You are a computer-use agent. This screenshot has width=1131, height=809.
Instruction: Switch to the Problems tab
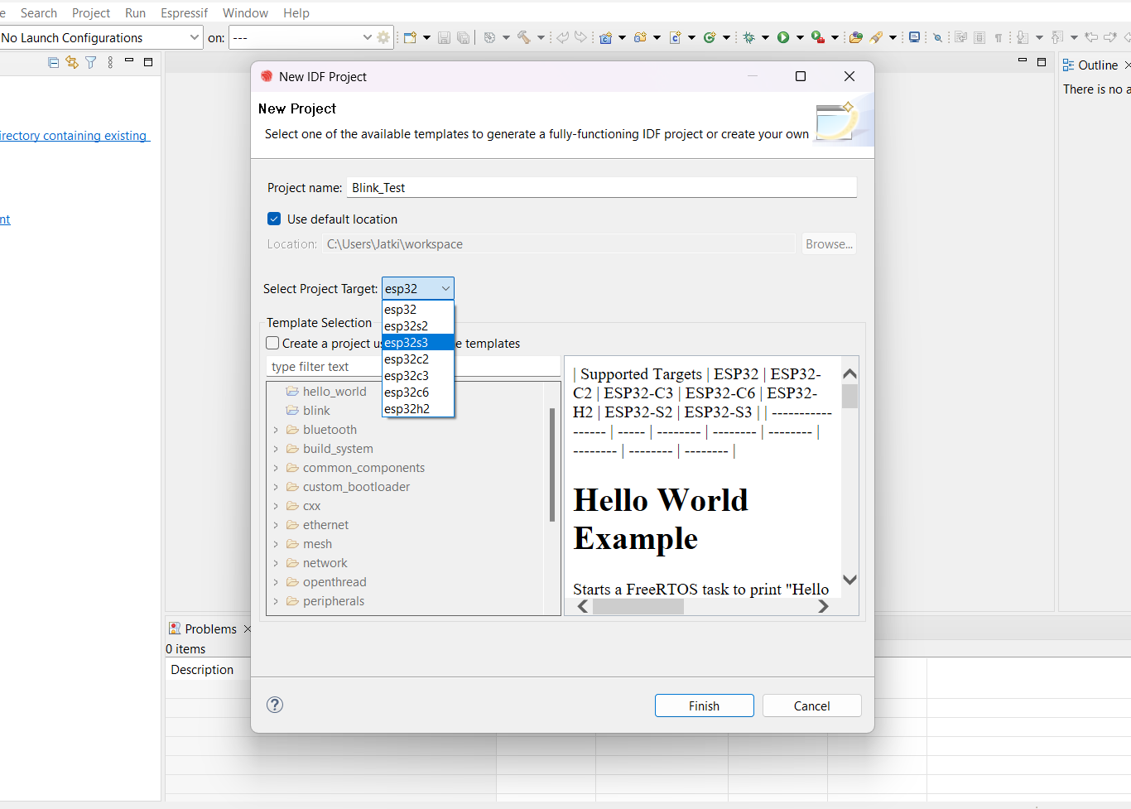210,628
